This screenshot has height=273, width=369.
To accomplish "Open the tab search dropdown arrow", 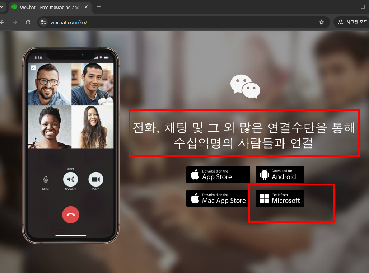I will pos(1,7).
